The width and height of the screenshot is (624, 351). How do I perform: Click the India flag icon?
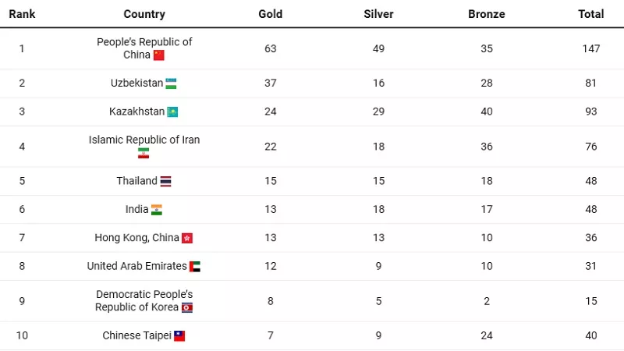point(157,210)
